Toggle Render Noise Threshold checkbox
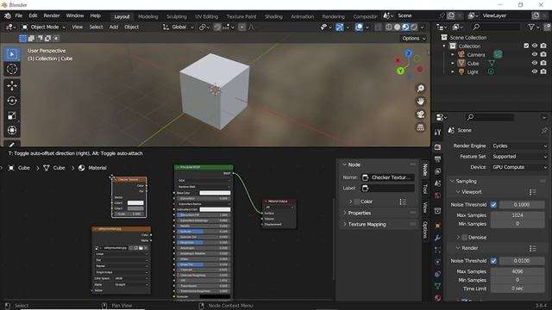The image size is (552, 310). (x=493, y=261)
